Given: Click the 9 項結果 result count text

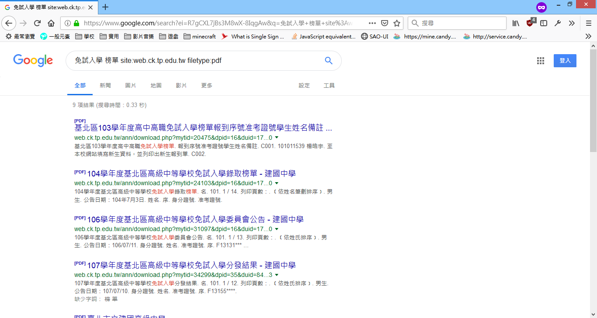Looking at the screenshot, I should pyautogui.click(x=110, y=105).
